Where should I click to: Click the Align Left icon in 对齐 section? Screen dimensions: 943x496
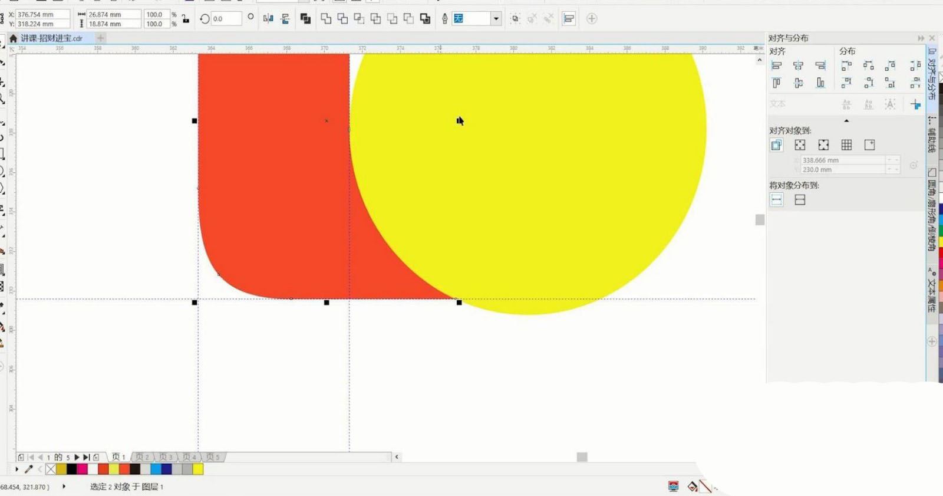[x=776, y=66]
